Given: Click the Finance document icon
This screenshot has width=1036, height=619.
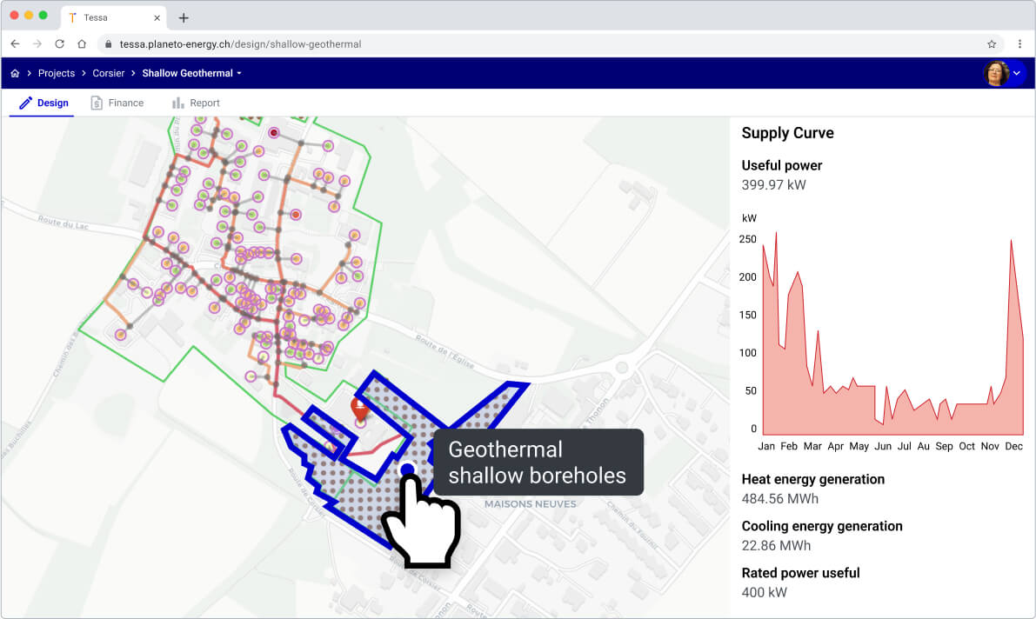Looking at the screenshot, I should [x=96, y=103].
